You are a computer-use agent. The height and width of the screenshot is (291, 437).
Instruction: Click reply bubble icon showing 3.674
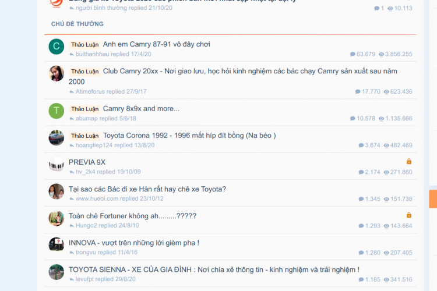coord(361,145)
